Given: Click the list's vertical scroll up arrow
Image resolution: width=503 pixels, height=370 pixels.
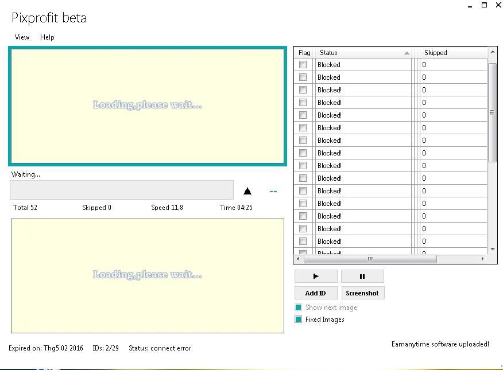Looking at the screenshot, I should (493, 52).
